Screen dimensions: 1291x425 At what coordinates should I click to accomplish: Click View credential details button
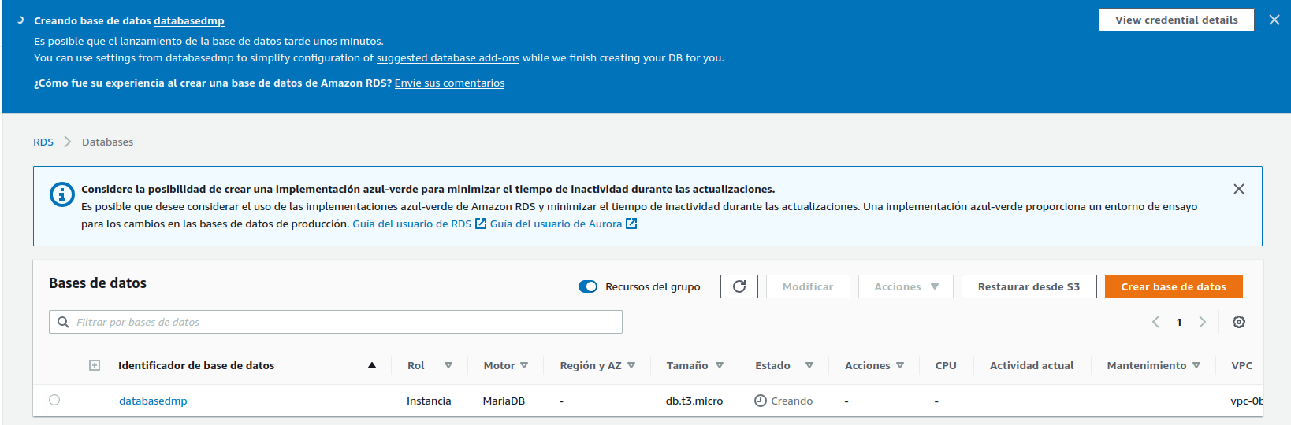tap(1176, 20)
